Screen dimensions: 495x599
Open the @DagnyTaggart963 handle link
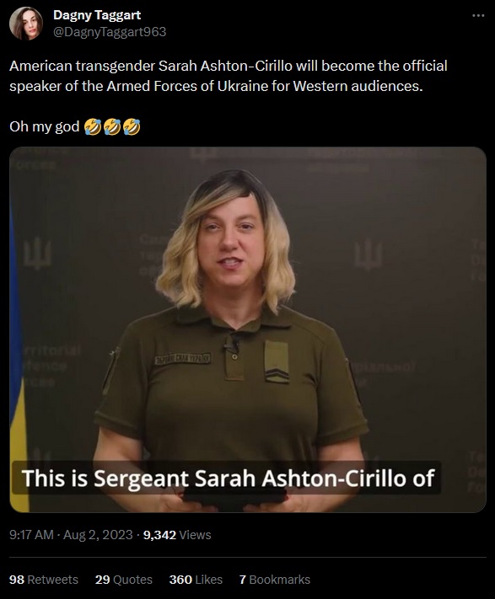coord(110,32)
